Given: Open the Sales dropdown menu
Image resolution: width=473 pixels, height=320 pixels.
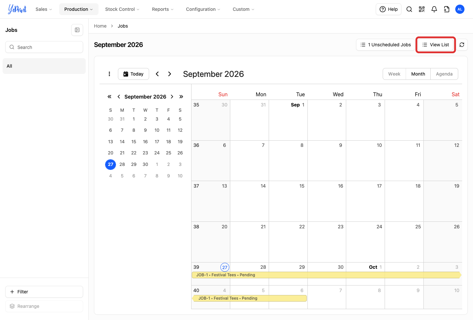Looking at the screenshot, I should pyautogui.click(x=44, y=9).
